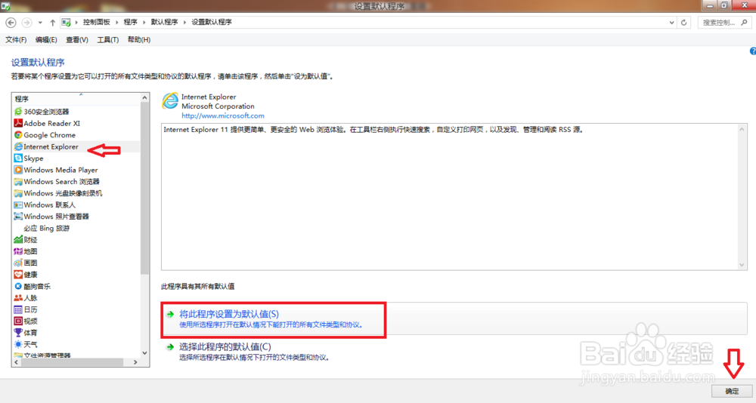Select the 财经 app icon

18,239
